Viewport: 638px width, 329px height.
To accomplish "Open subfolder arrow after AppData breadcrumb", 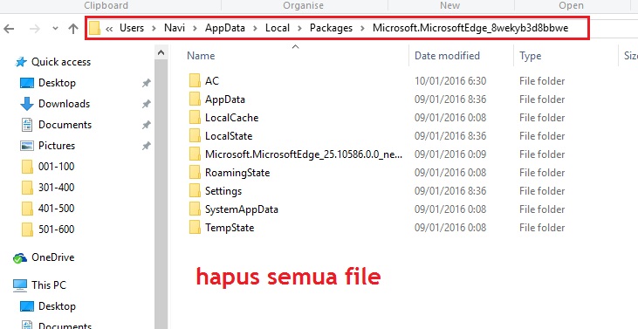I will pos(255,29).
